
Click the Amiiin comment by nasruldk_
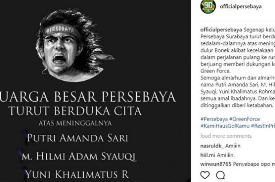(233, 146)
